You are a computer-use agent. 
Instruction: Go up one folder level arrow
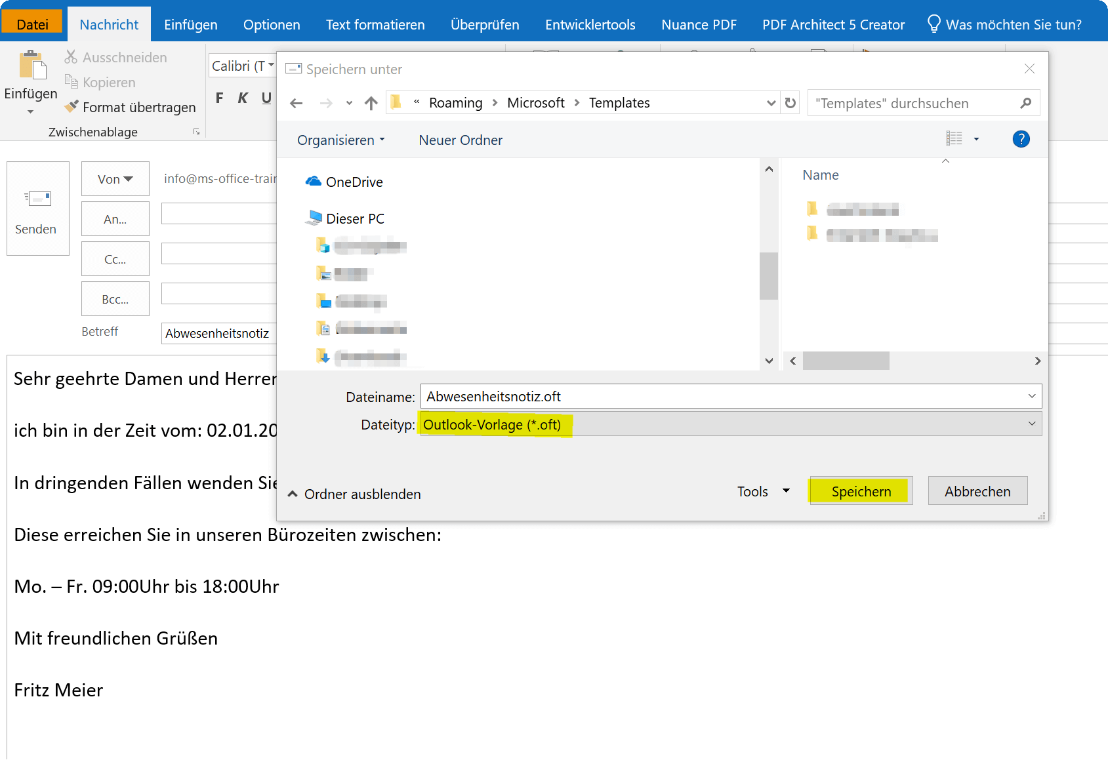(x=371, y=103)
